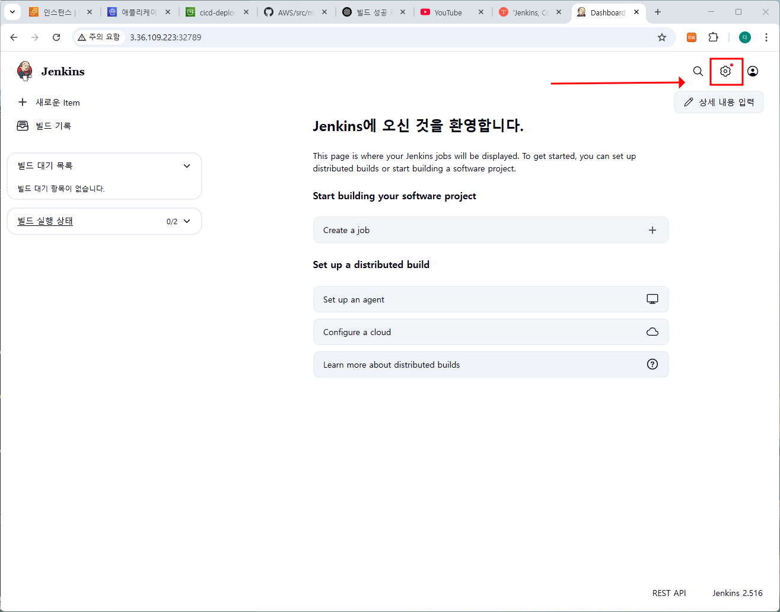Image resolution: width=780 pixels, height=612 pixels.
Task: Click the Jenkins 2.516 version button
Action: [x=737, y=593]
